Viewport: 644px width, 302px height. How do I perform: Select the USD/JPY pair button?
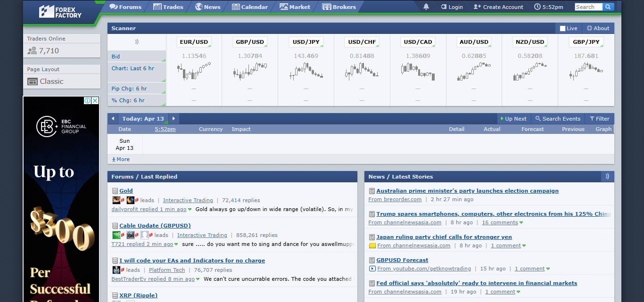click(306, 42)
